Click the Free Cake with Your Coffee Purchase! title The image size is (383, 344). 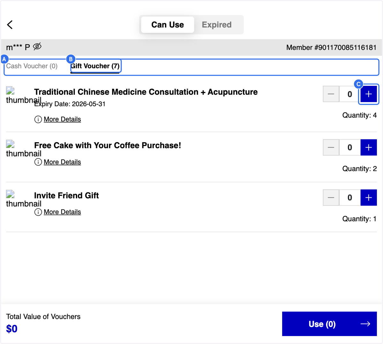108,146
